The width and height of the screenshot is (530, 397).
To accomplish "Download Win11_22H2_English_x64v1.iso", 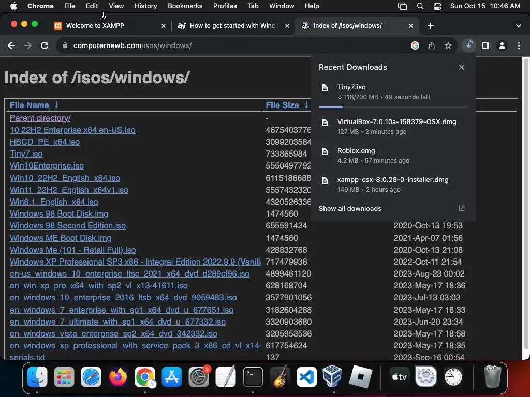I will [x=69, y=190].
